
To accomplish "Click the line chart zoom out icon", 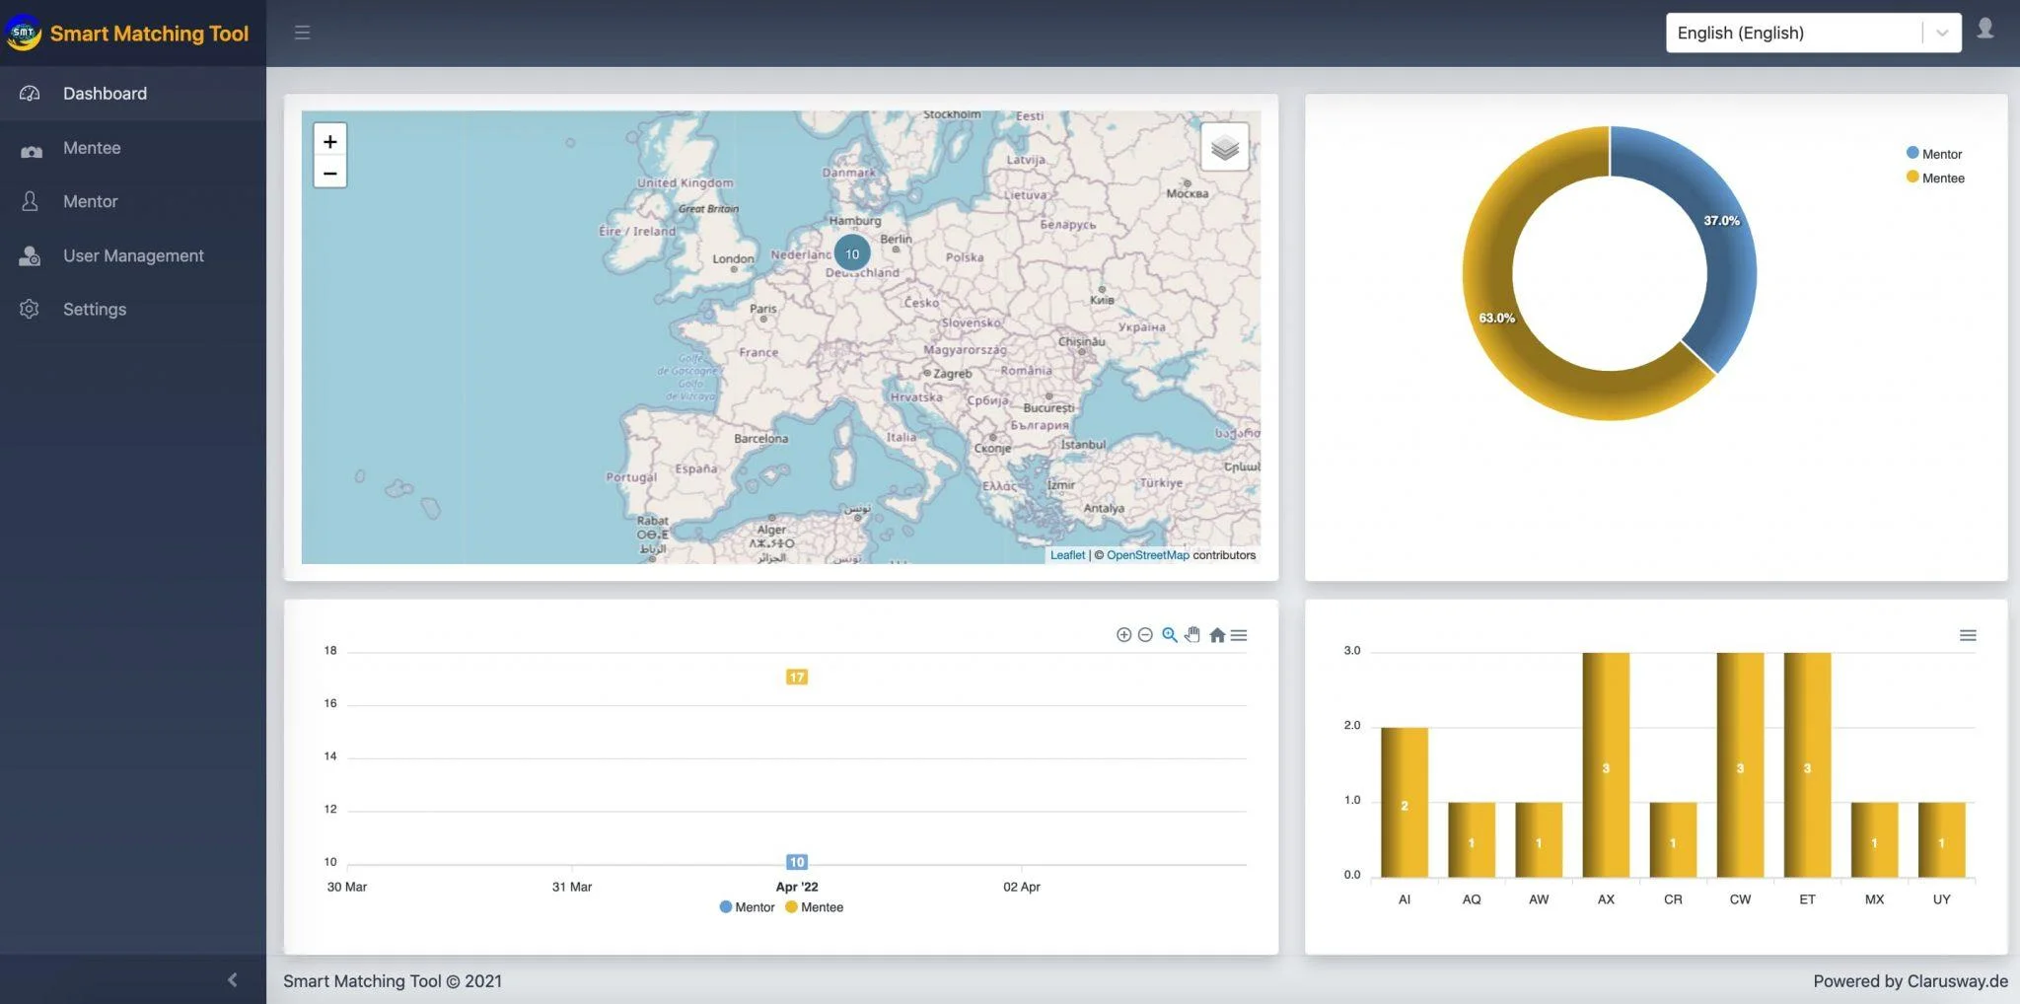I will pyautogui.click(x=1145, y=635).
